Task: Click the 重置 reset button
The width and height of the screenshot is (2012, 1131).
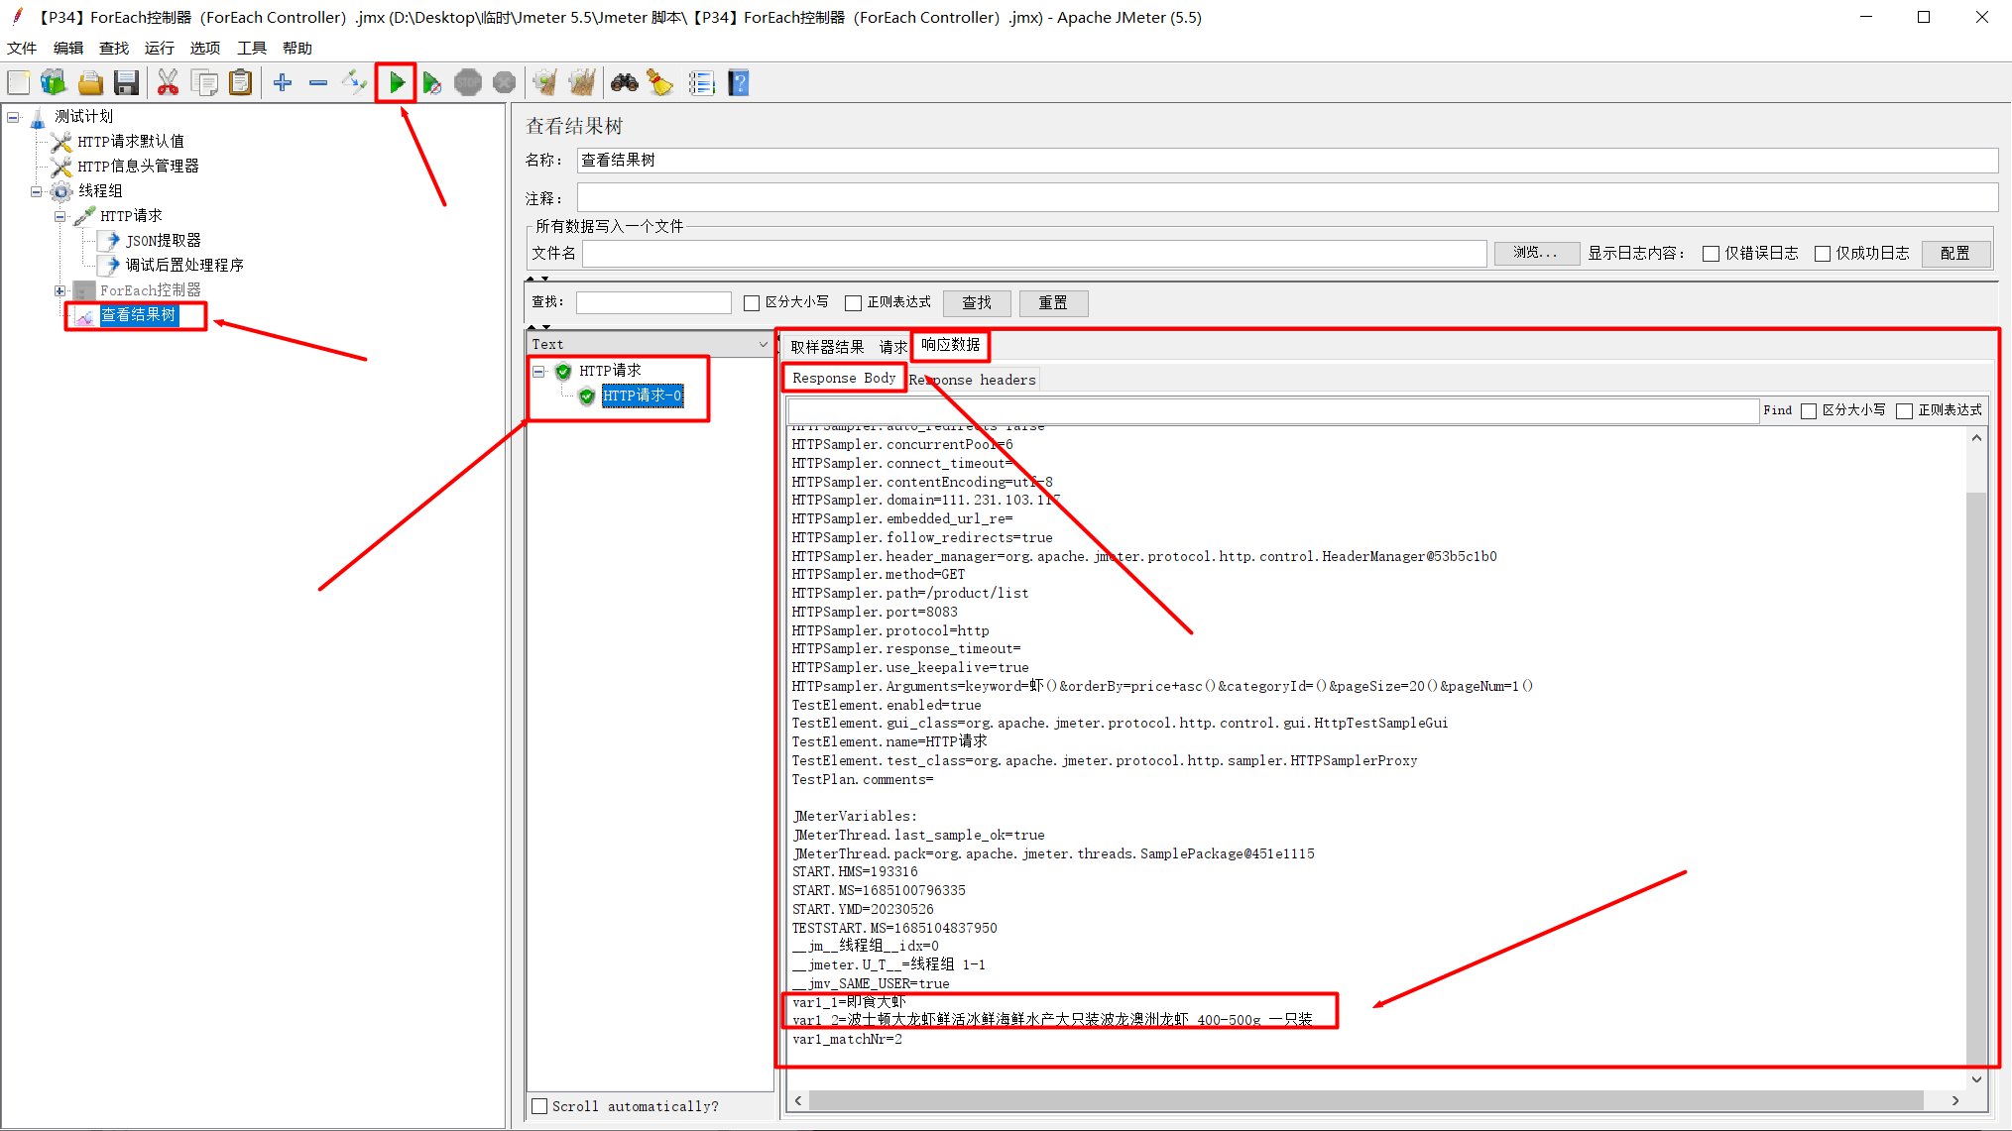Action: pyautogui.click(x=1052, y=303)
